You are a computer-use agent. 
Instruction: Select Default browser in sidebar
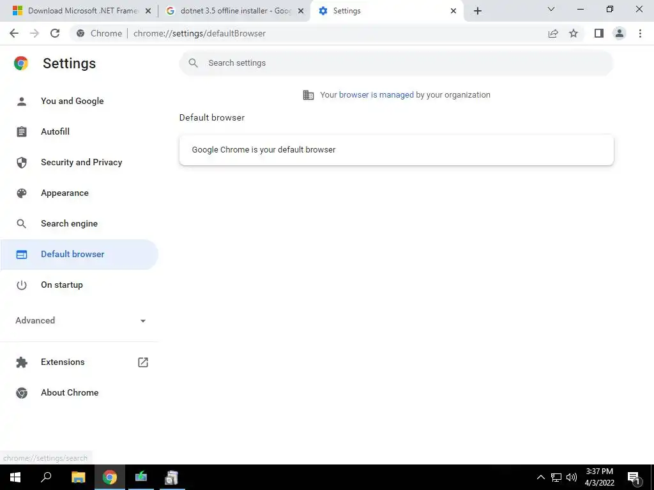[79, 254]
